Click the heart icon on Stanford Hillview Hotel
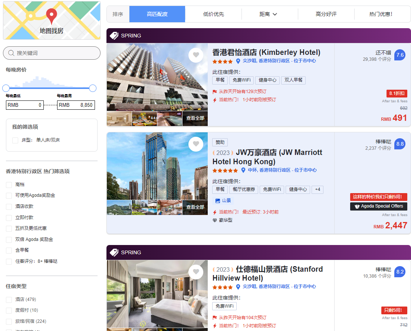Screen dimensions: 411x331 pyautogui.click(x=196, y=272)
